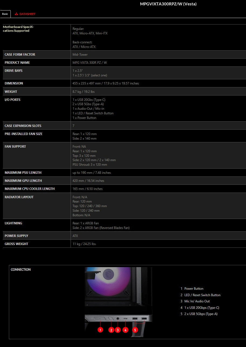The image size is (246, 347).
Task: Click the 1 x Power Button spec line
Action: click(84, 118)
